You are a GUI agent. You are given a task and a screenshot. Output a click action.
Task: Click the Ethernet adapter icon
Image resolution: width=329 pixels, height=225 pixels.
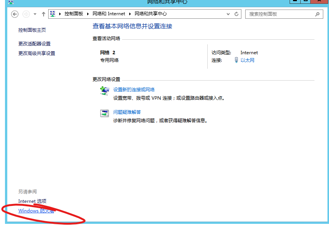click(x=236, y=60)
